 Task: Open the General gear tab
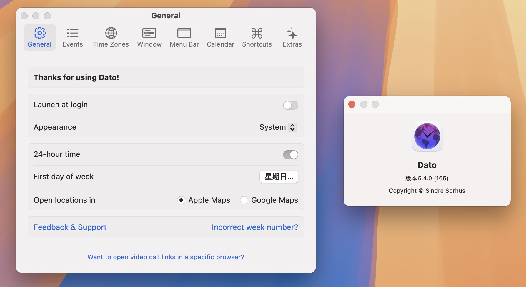[40, 37]
